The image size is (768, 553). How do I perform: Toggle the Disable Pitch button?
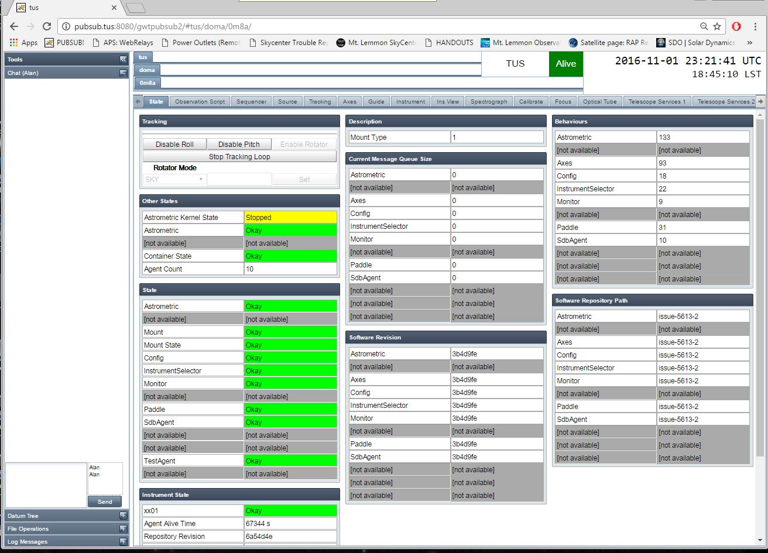click(x=239, y=144)
